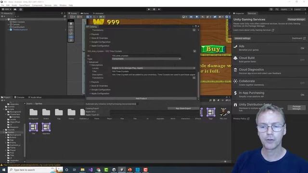Open the Unity Distribution Portal entry
This screenshot has height=173, width=308.
click(255, 105)
